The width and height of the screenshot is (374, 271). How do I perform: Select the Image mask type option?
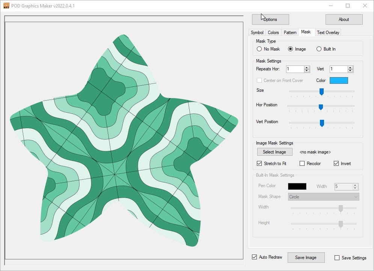pyautogui.click(x=291, y=49)
